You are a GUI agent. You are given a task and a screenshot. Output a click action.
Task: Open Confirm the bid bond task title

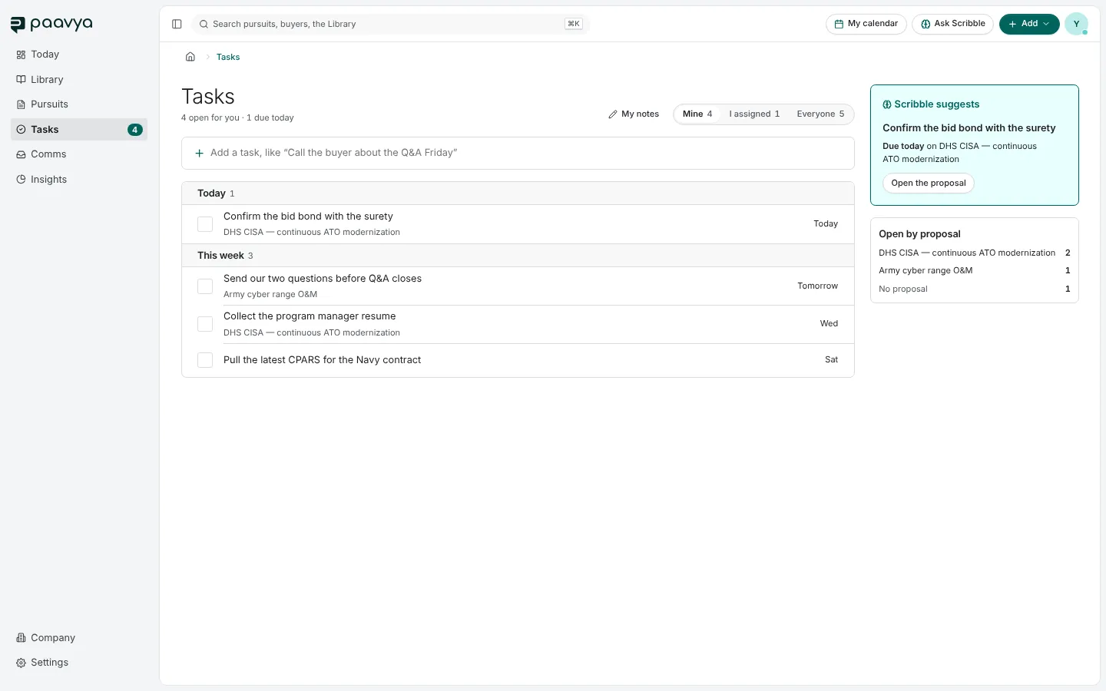308,217
